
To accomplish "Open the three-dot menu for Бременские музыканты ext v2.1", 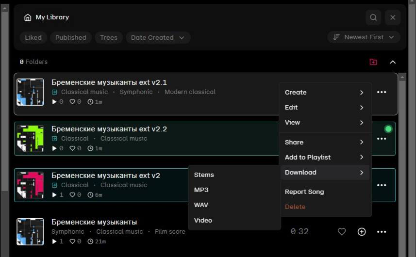I will coord(382,92).
